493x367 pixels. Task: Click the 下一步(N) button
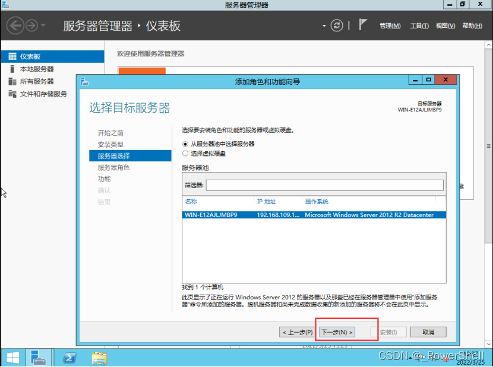[337, 332]
